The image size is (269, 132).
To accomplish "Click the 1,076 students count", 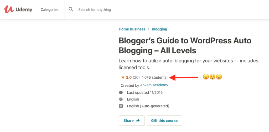I will coord(154,77).
